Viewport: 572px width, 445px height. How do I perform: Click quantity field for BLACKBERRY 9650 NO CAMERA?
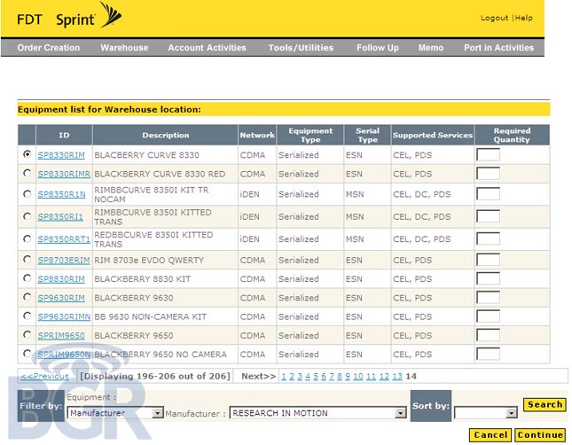tap(488, 354)
